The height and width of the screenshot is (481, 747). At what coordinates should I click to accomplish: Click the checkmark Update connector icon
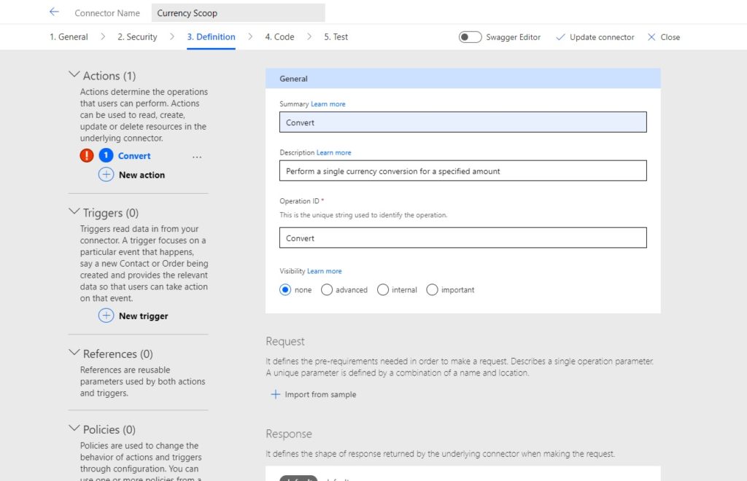coord(561,37)
